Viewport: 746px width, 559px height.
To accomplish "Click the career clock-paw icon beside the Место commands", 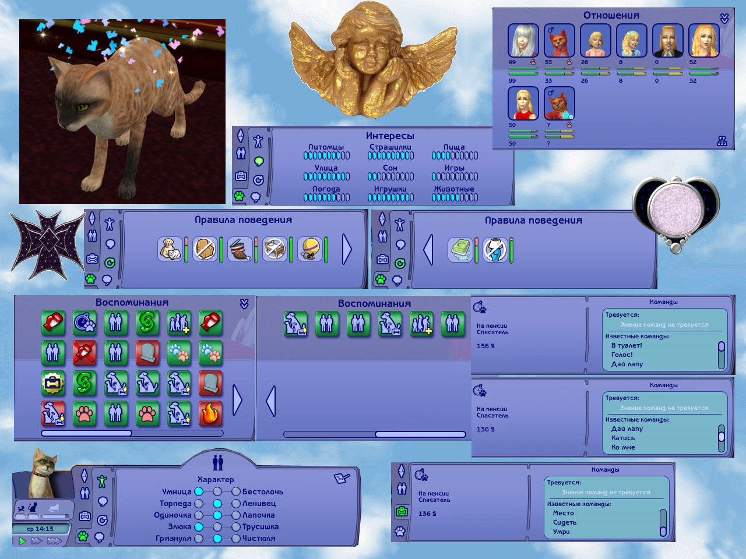I will pos(421,475).
